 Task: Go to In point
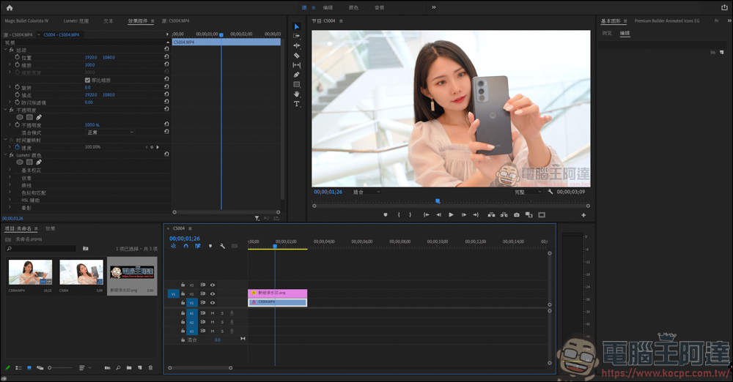(426, 215)
